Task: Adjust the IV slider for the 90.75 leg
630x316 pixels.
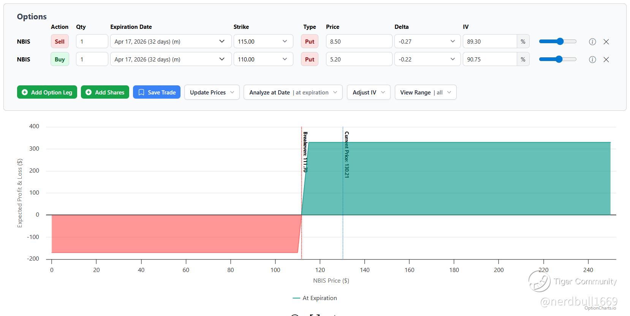Action: tap(557, 59)
